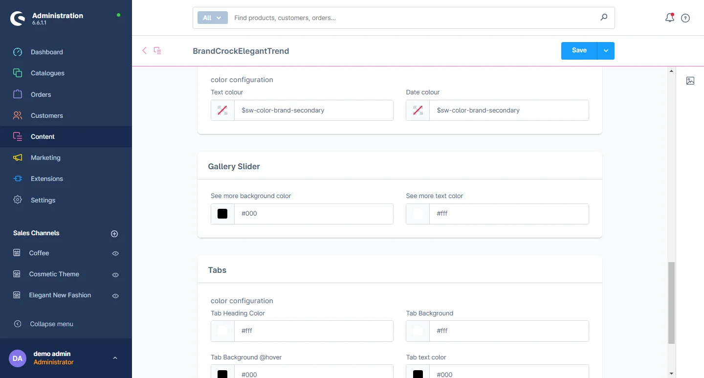704x378 pixels.
Task: Open the All search filter dropdown
Action: pyautogui.click(x=213, y=18)
